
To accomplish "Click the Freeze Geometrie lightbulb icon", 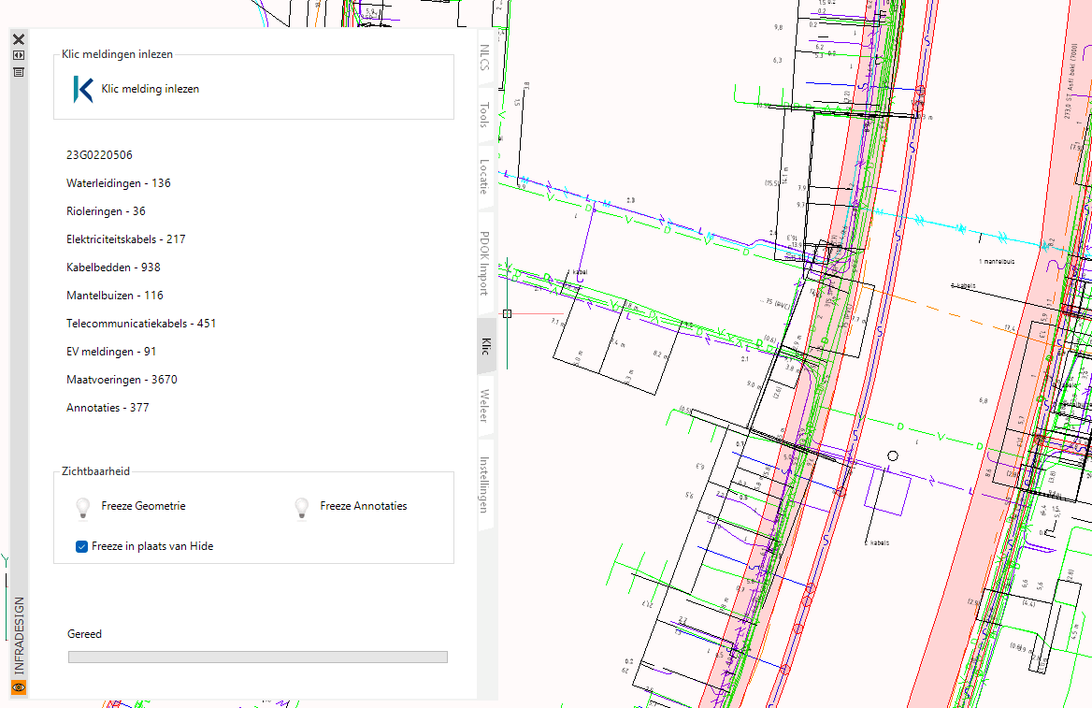I will [x=83, y=507].
